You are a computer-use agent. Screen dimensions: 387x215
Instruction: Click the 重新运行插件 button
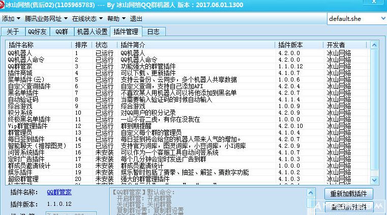point(348,207)
